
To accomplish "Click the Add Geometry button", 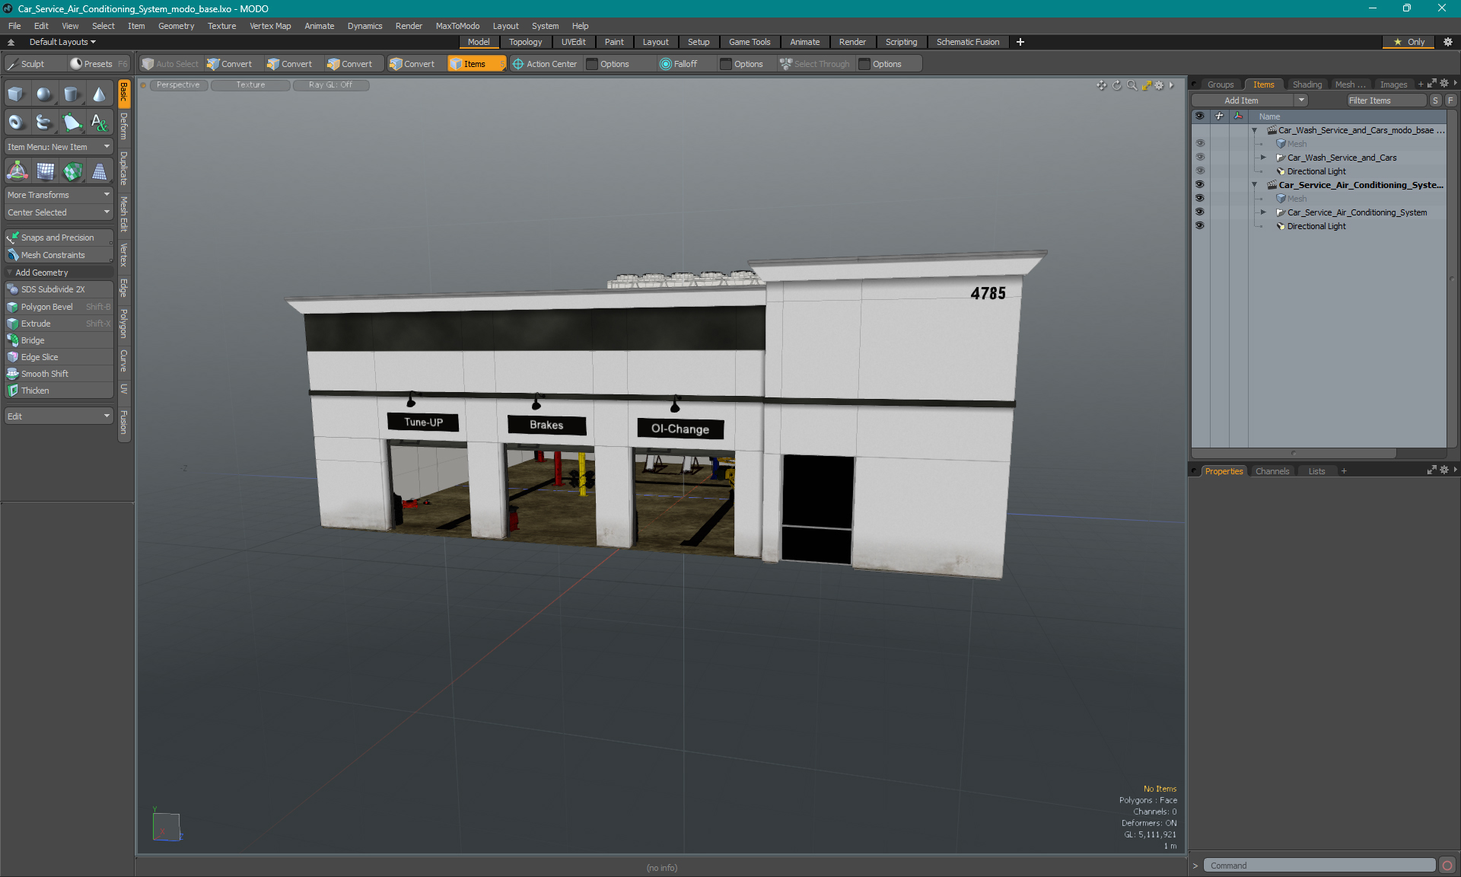I will coord(57,273).
